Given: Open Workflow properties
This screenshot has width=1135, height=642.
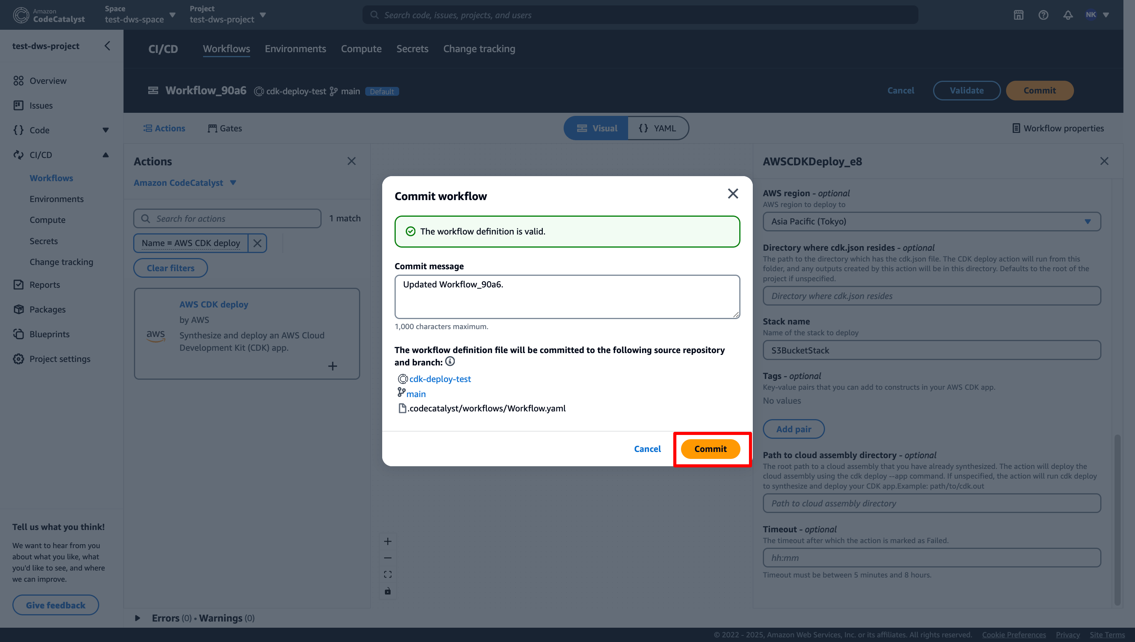Looking at the screenshot, I should [x=1058, y=128].
